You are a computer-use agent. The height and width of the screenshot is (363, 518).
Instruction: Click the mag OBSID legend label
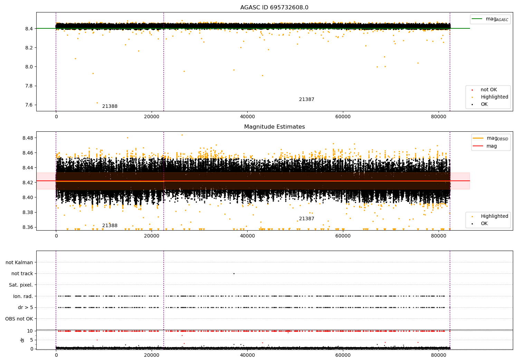coord(497,138)
